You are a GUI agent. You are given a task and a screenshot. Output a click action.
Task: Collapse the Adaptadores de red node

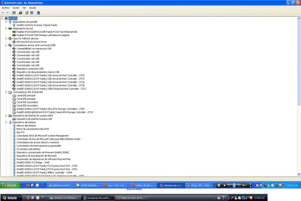pyautogui.click(x=6, y=29)
